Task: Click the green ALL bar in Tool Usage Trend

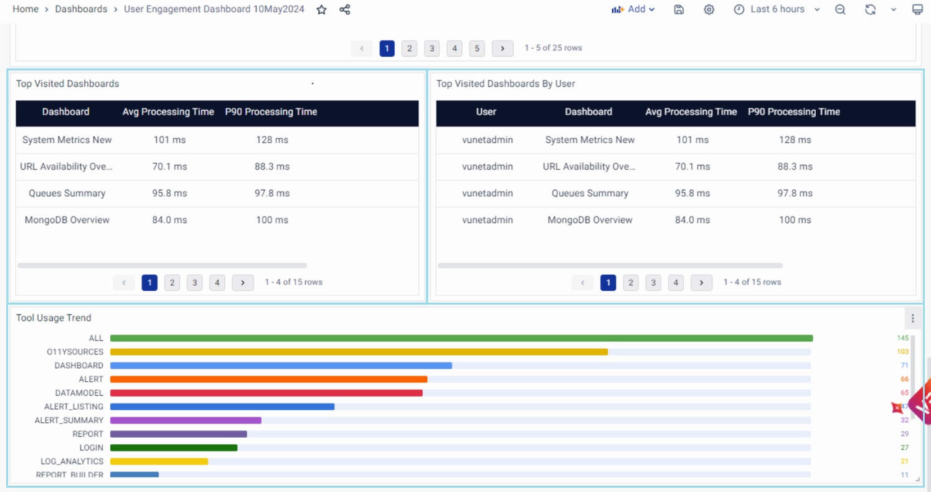Action: tap(461, 338)
